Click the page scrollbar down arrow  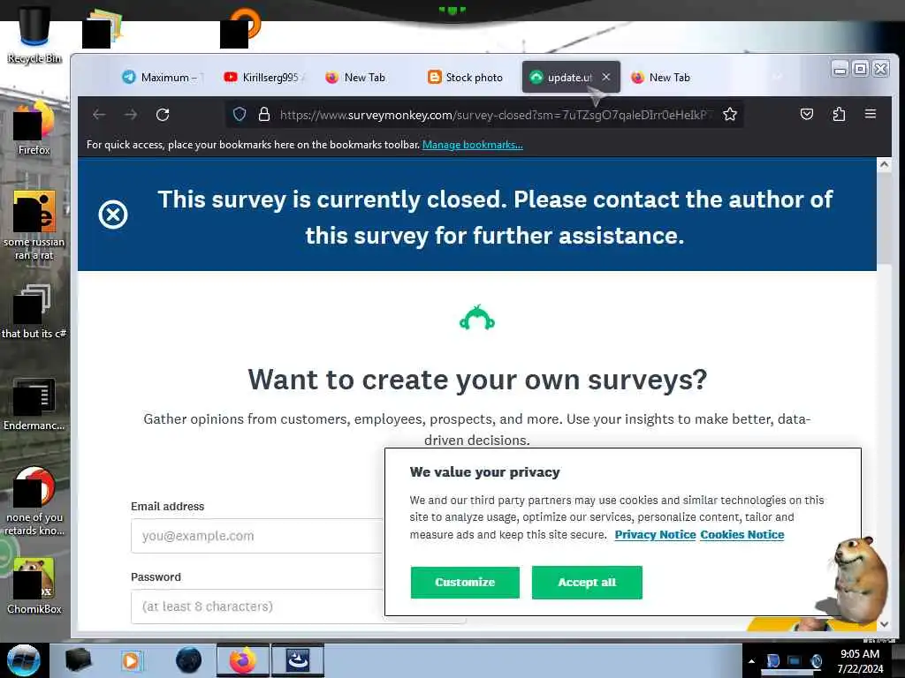tap(884, 624)
